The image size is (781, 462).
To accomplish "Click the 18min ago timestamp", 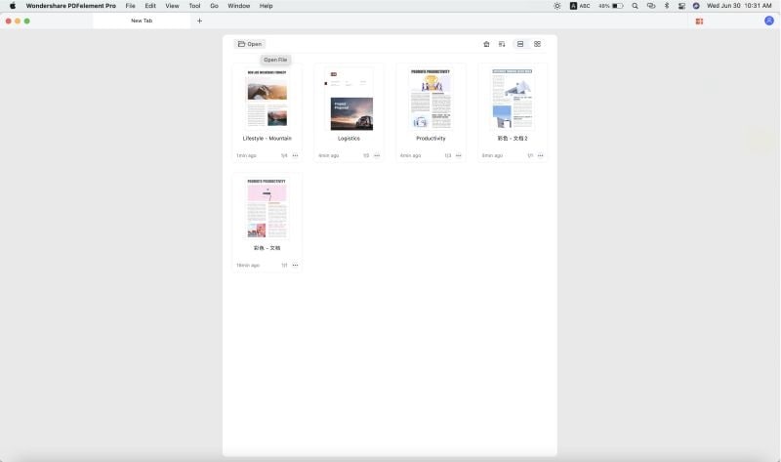I will click(x=248, y=266).
